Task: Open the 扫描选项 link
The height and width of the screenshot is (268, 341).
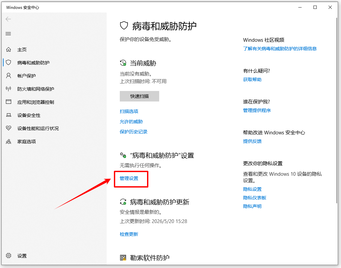Action: click(129, 111)
